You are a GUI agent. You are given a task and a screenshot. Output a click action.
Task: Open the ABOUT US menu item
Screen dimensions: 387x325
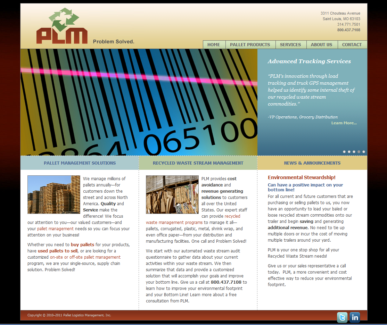322,44
